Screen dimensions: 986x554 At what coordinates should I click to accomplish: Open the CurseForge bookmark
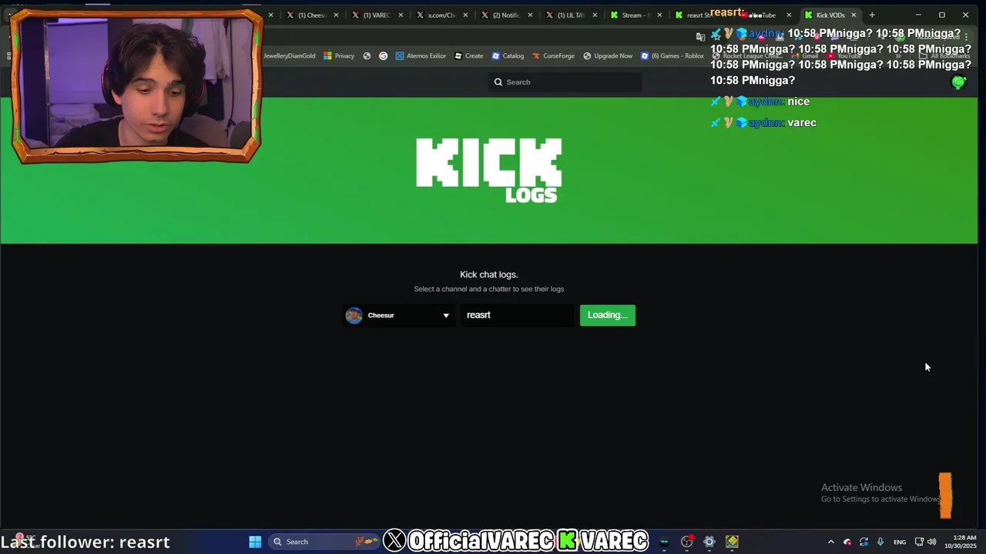click(553, 55)
